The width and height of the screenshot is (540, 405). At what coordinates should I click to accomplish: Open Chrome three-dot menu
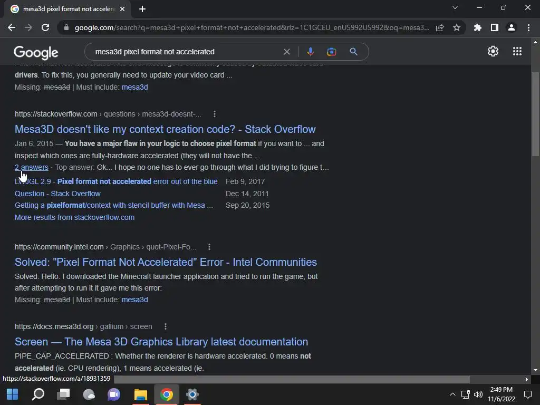(x=528, y=27)
